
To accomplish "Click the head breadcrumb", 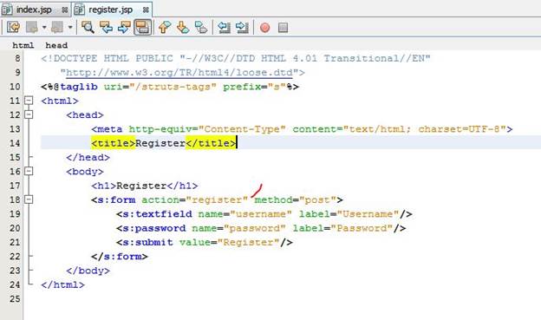I will click(56, 45).
